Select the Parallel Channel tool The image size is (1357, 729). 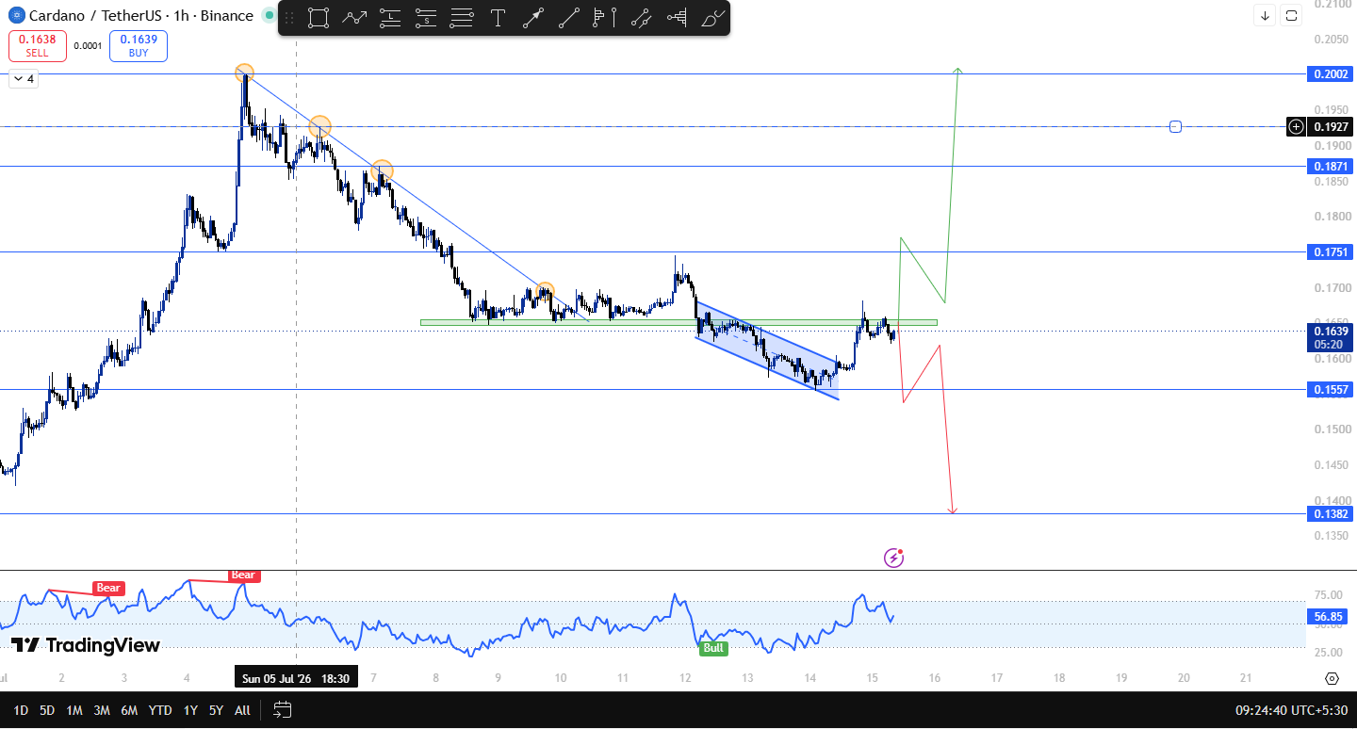[641, 17]
